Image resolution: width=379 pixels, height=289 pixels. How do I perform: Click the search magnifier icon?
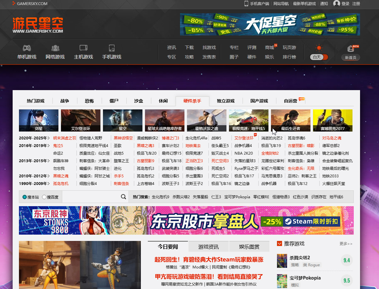pyautogui.click(x=123, y=197)
